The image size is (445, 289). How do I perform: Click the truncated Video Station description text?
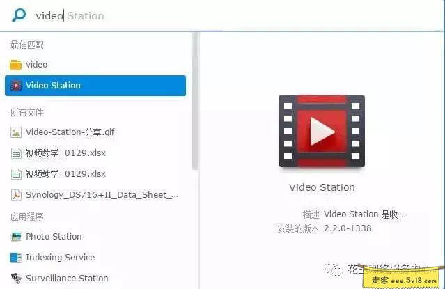364,214
